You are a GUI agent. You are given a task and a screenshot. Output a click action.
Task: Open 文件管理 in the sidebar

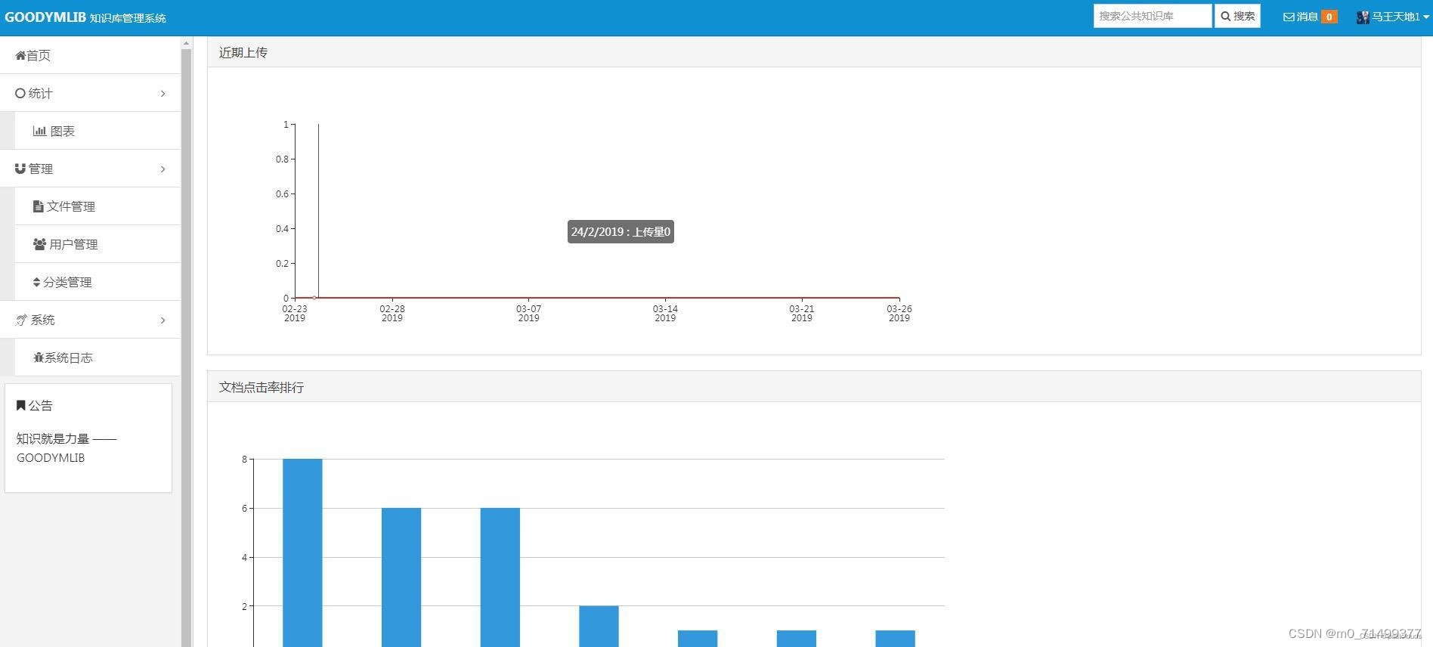pyautogui.click(x=97, y=206)
